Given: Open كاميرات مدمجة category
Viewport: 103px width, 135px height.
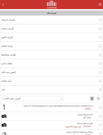Looking at the screenshot, I should pyautogui.click(x=51, y=28).
